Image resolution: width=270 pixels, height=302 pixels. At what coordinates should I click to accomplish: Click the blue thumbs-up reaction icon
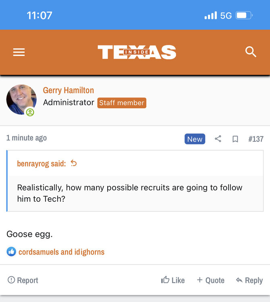[x=11, y=252]
